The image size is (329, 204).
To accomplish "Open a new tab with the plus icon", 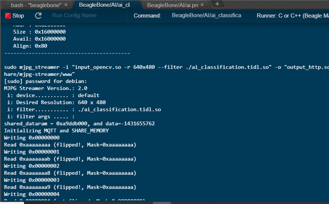I will [217, 4].
